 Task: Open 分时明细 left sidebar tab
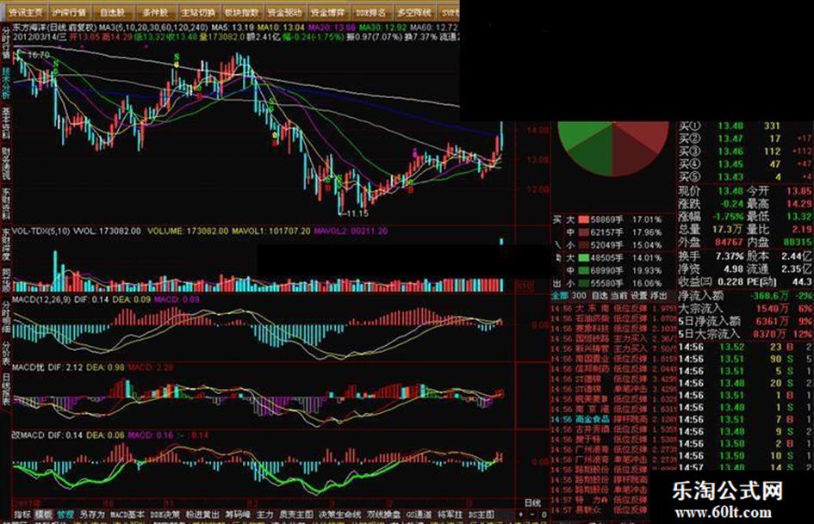(6, 317)
